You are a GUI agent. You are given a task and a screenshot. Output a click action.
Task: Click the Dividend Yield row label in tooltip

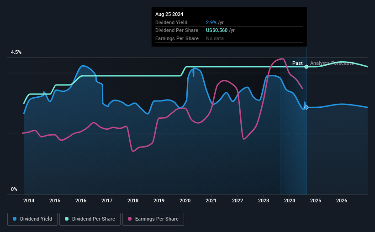point(171,22)
